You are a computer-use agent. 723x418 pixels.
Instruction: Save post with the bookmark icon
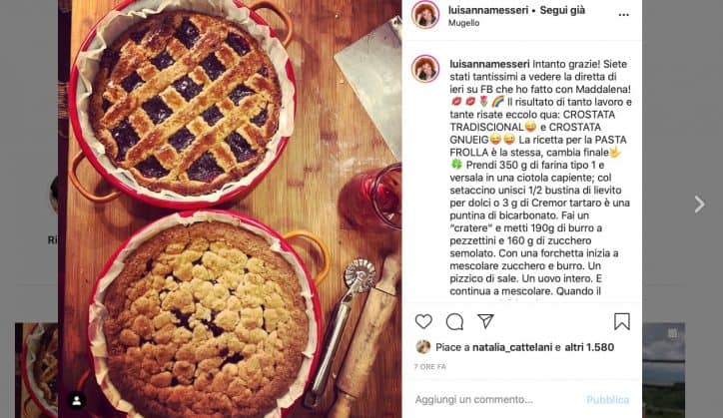[621, 321]
